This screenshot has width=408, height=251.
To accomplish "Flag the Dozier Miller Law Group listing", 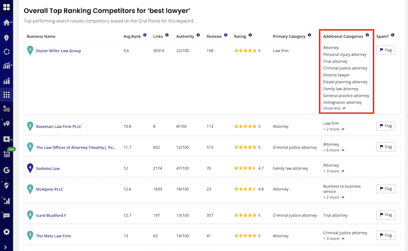I will (386, 50).
